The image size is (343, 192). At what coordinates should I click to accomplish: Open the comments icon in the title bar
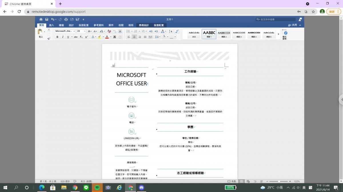click(300, 19)
